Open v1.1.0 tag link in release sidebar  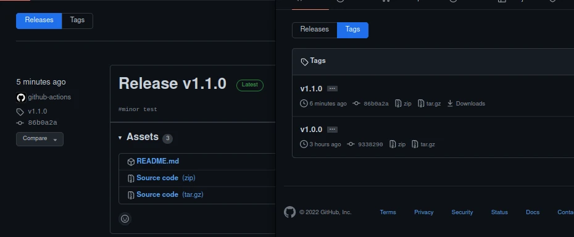tap(37, 111)
